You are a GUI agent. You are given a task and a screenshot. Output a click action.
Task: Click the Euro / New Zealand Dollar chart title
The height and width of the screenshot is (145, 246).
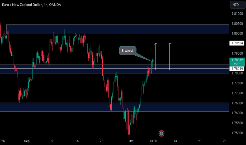pos(31,5)
